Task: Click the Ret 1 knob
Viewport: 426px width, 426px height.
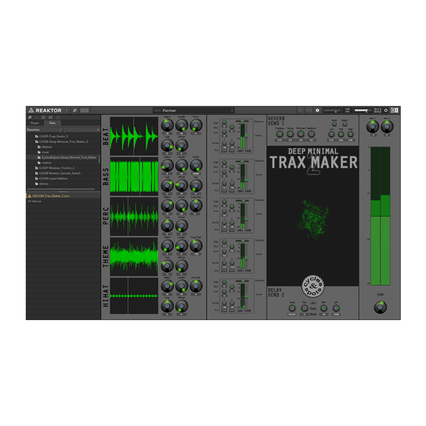Action: (372, 126)
